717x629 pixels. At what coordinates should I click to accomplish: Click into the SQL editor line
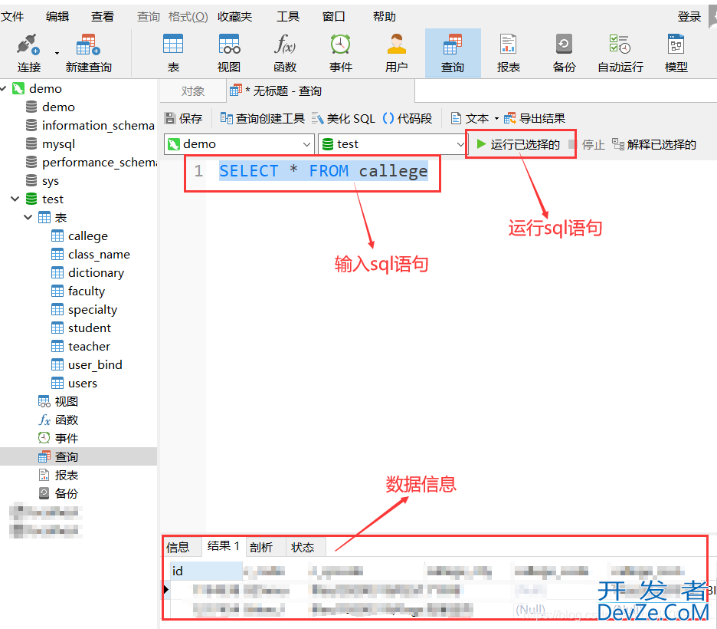tap(323, 171)
